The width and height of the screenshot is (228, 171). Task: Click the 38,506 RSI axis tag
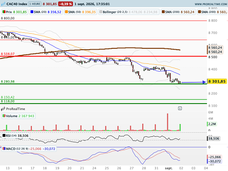(x=213, y=139)
